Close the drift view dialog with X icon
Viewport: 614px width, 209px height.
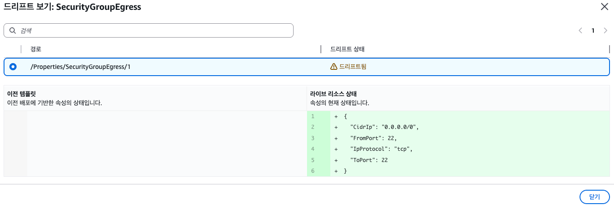[x=604, y=6]
